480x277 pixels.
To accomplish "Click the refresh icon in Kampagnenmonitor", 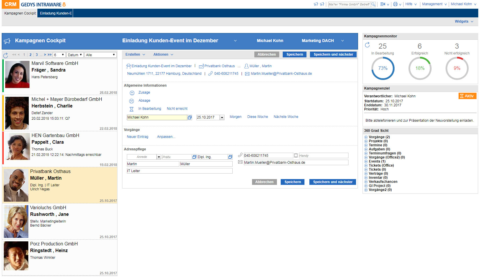I will (367, 45).
